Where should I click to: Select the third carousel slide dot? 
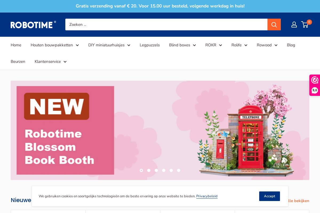pos(156,170)
